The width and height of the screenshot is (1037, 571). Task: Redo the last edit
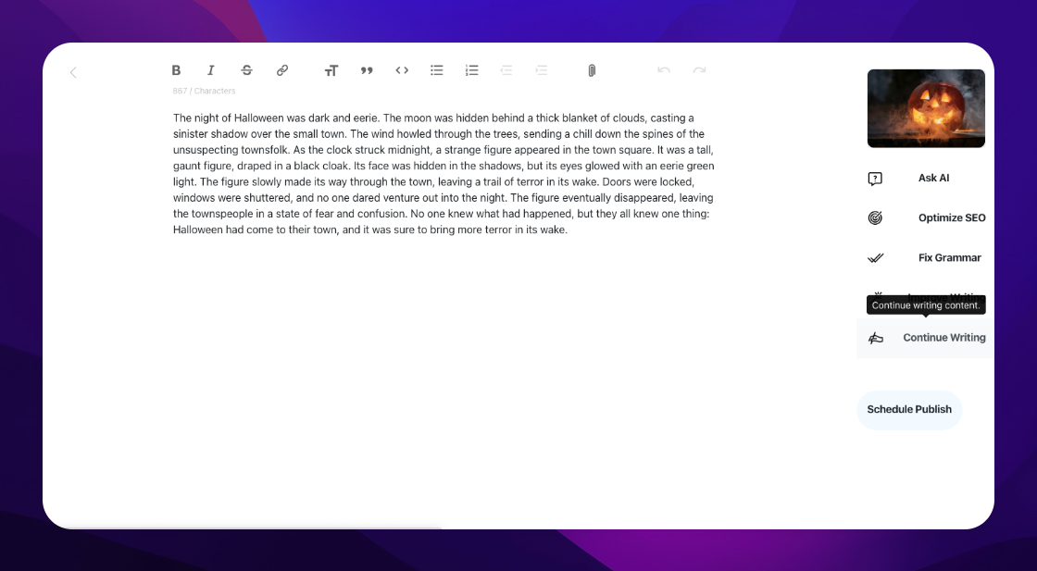click(699, 70)
